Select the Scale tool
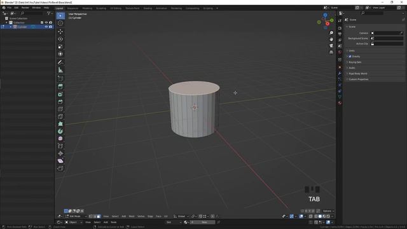407x229 pixels. pyautogui.click(x=60, y=46)
